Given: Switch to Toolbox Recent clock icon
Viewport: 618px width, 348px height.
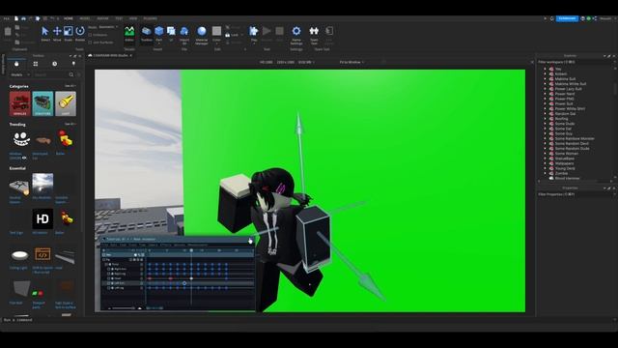Looking at the screenshot, I should pyautogui.click(x=54, y=64).
